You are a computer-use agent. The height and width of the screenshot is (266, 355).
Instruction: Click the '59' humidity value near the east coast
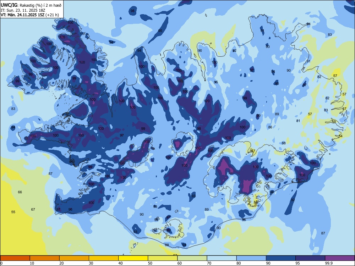[x=334, y=122]
